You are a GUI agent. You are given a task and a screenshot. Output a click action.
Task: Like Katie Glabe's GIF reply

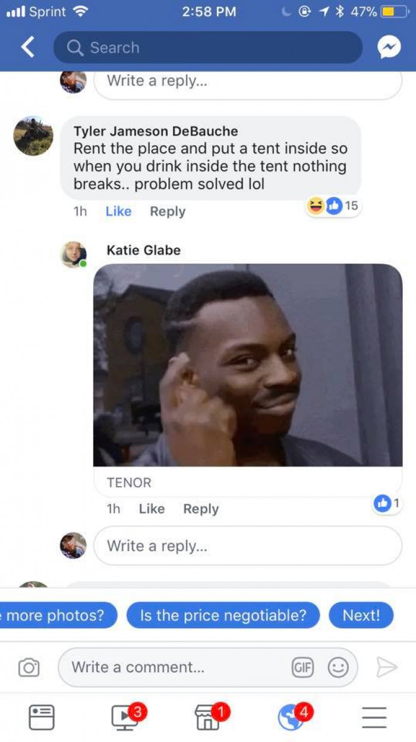pyautogui.click(x=152, y=509)
